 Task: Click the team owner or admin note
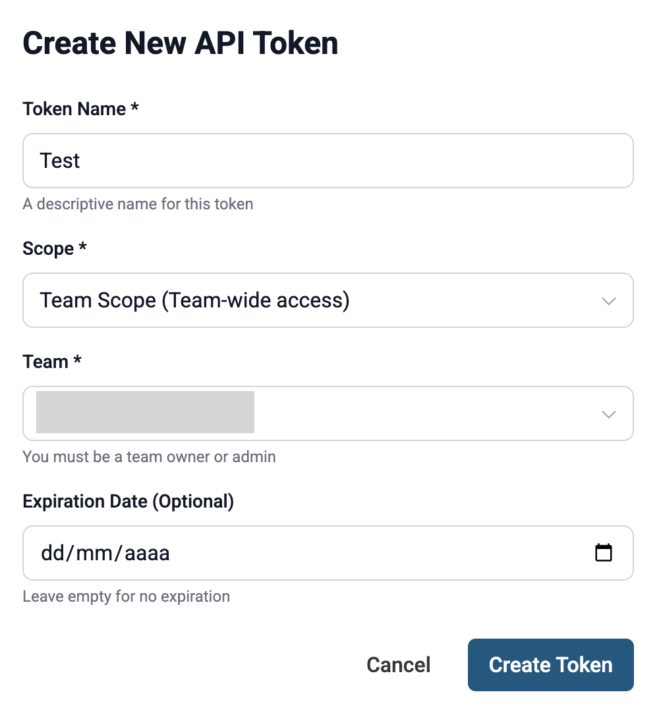[x=149, y=456]
